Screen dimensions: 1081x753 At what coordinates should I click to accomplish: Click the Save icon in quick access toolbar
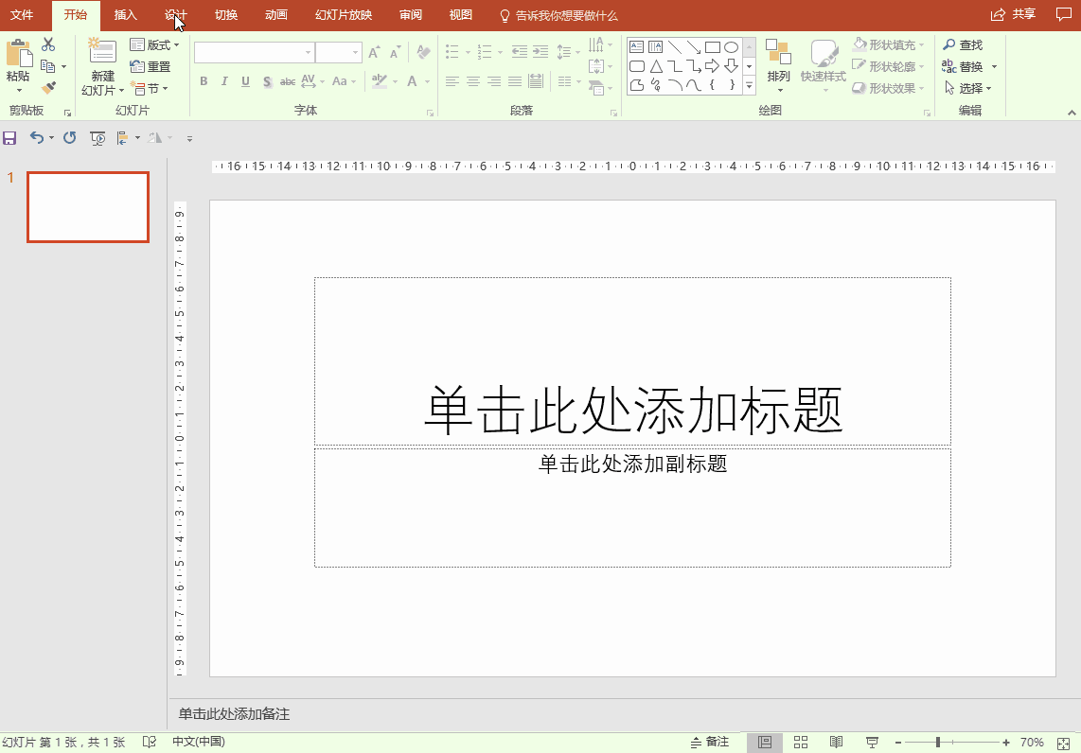click(9, 138)
